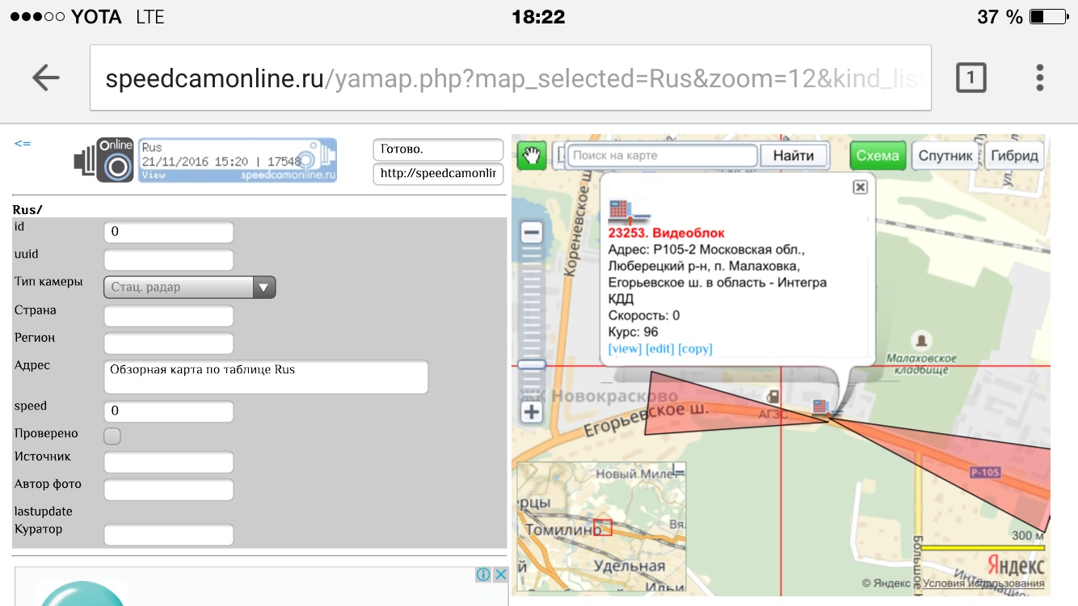Viewport: 1078px width, 606px height.
Task: Select the "Готово." status field
Action: 438,149
